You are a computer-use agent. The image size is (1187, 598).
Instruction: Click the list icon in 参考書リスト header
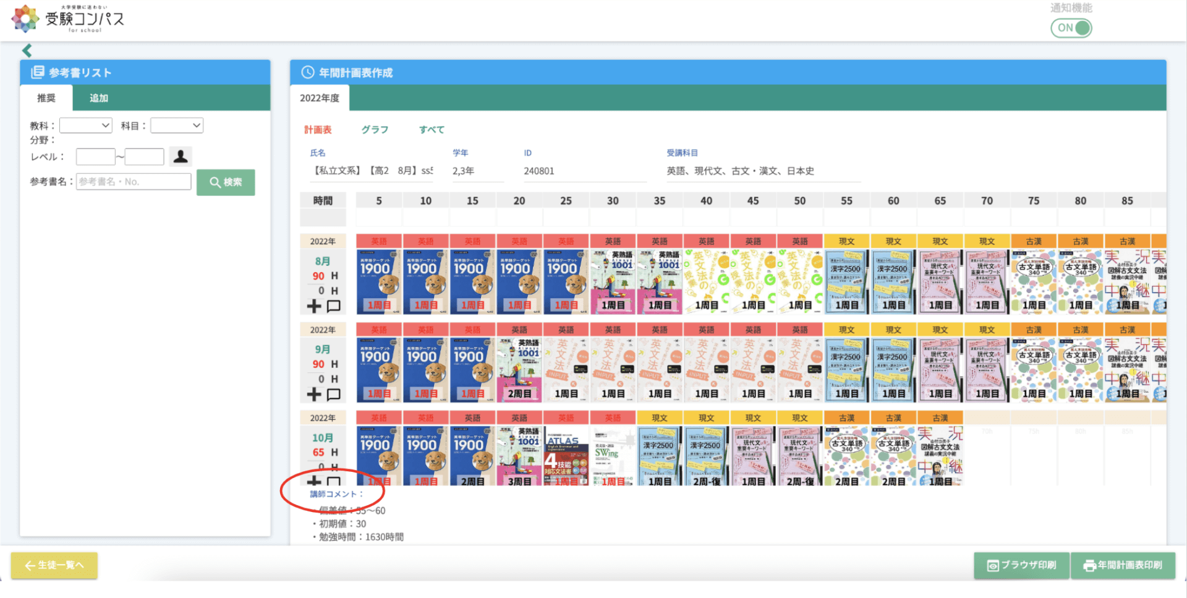[38, 72]
